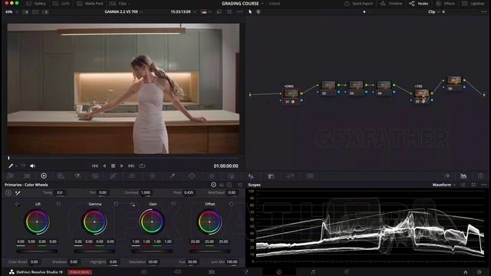Open the Gallery panel

pos(36,3)
